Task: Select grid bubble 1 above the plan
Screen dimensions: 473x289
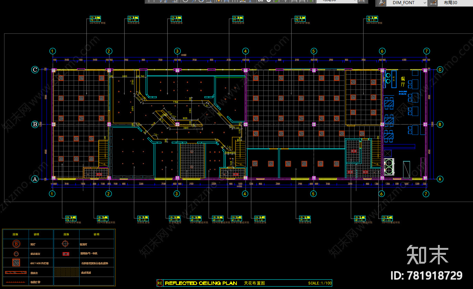Action: [x=52, y=51]
